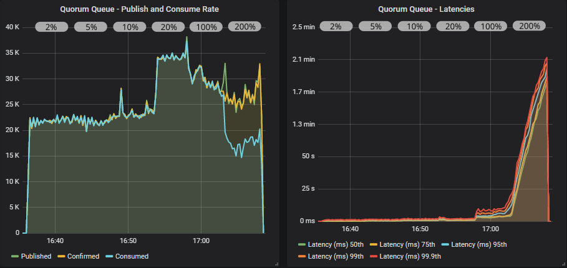Click the resize handle of the publish rate panel
567x268 pixels.
point(276,264)
